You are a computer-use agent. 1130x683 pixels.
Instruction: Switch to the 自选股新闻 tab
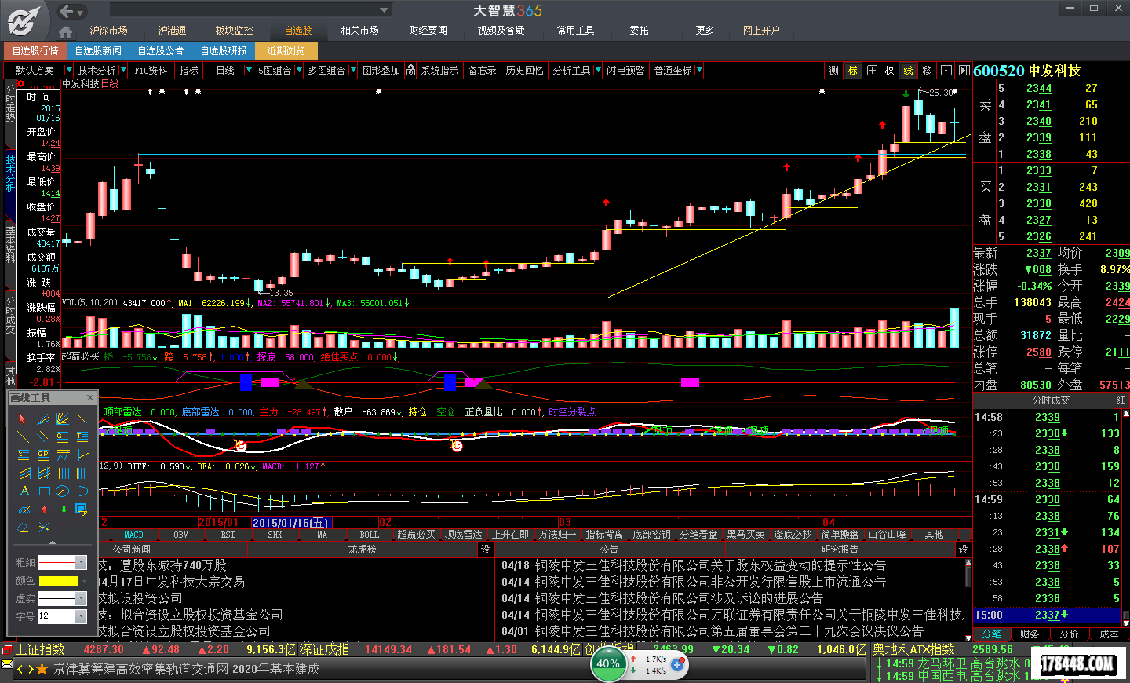point(98,50)
